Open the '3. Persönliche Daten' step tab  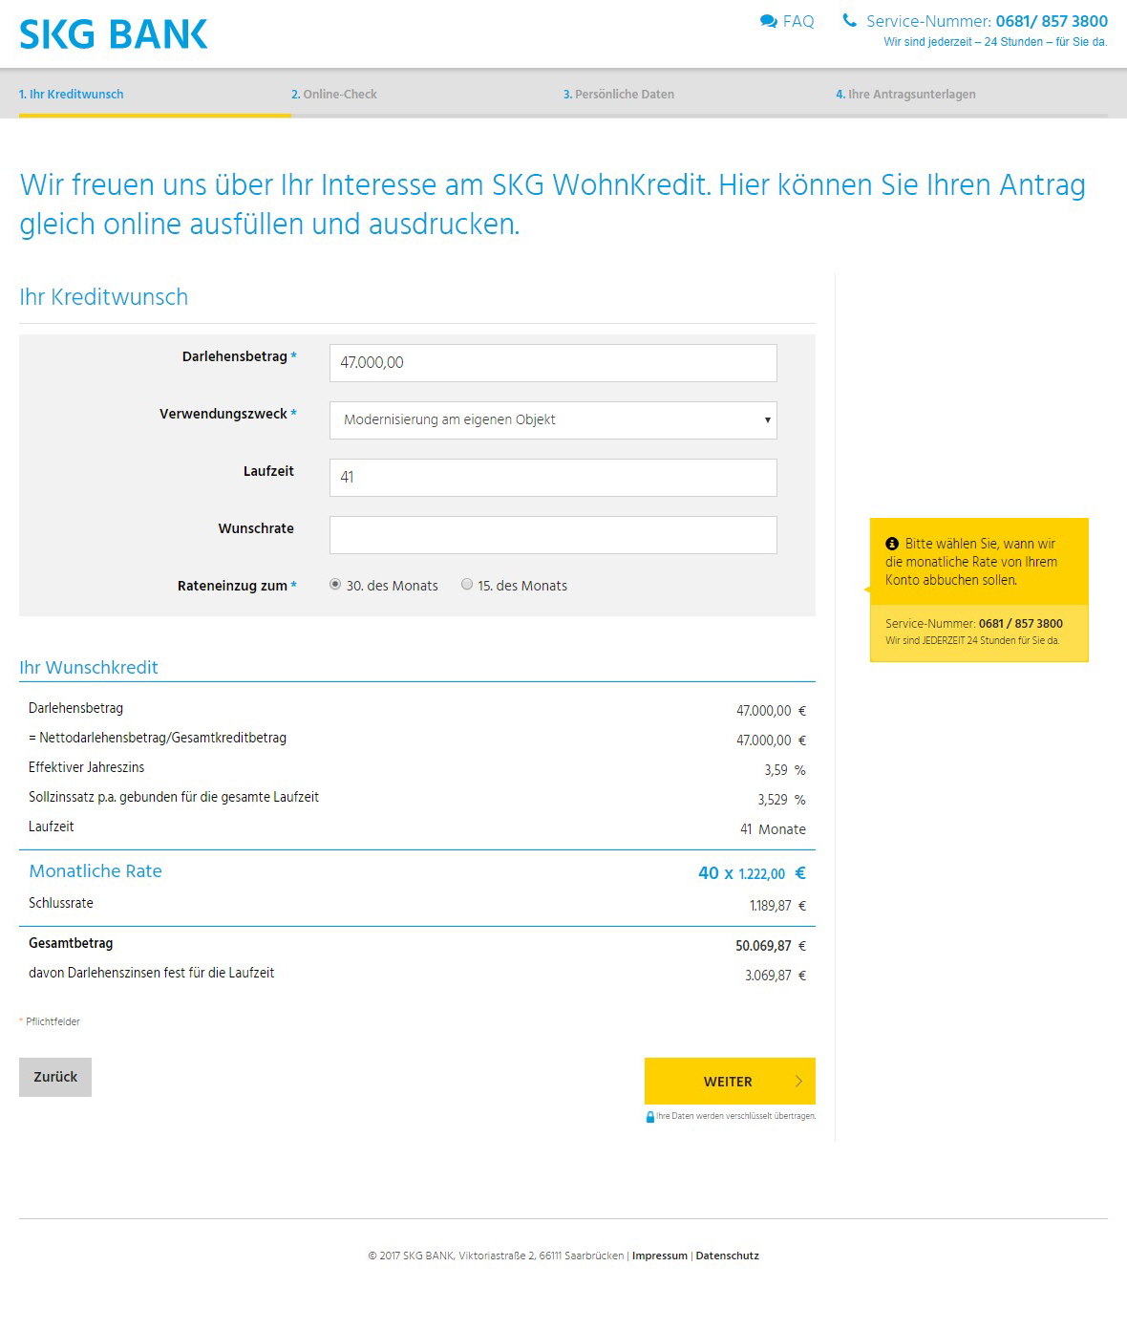(619, 94)
